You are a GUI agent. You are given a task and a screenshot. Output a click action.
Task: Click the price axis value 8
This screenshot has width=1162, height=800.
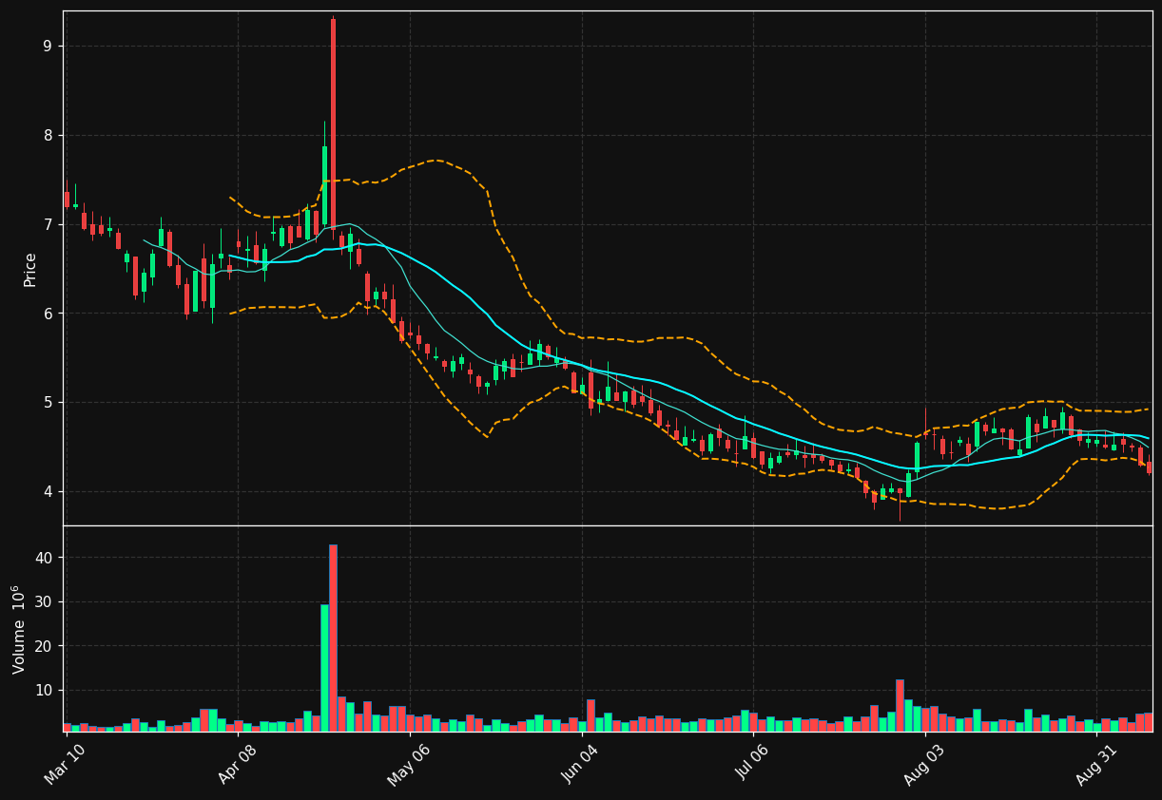point(48,136)
